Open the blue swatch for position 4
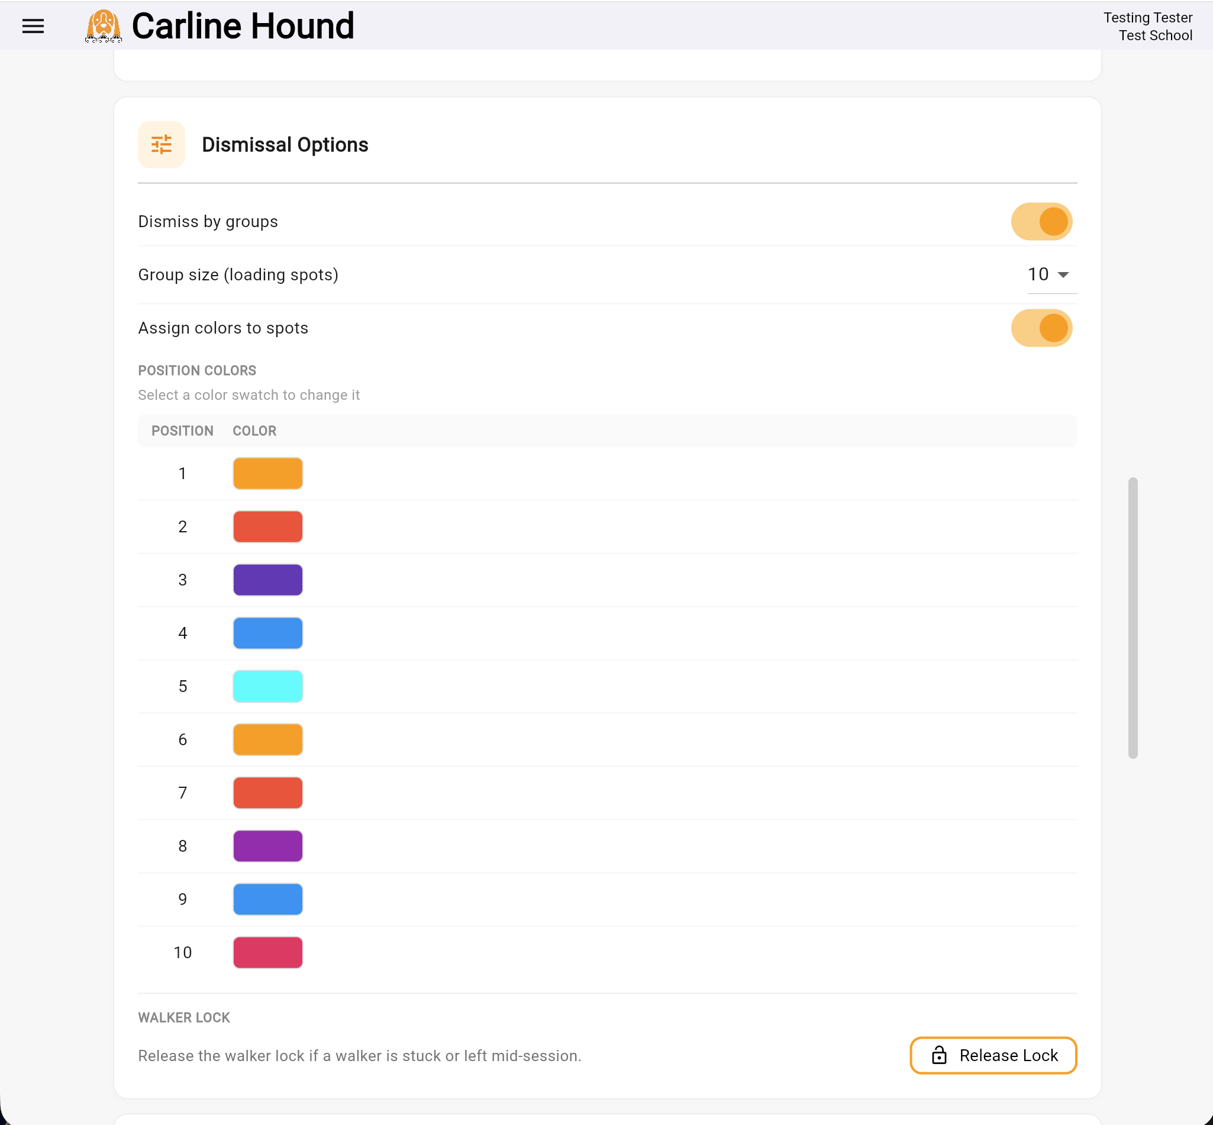1213x1125 pixels. point(268,633)
